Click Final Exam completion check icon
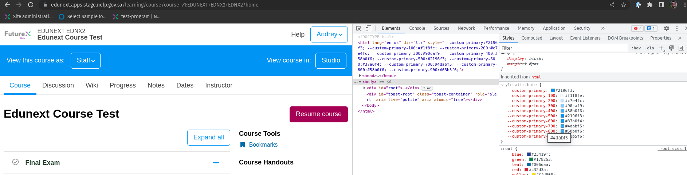687x175 pixels. pyautogui.click(x=16, y=162)
